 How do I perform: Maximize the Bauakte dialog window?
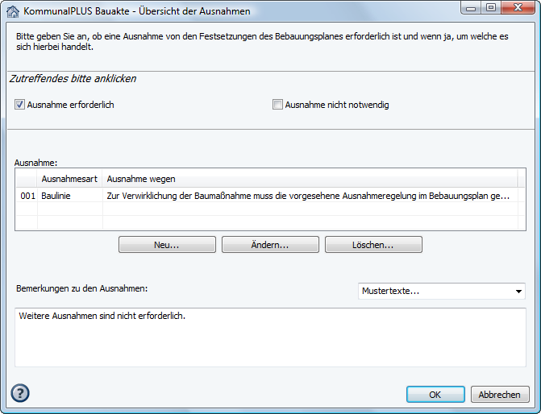point(491,7)
